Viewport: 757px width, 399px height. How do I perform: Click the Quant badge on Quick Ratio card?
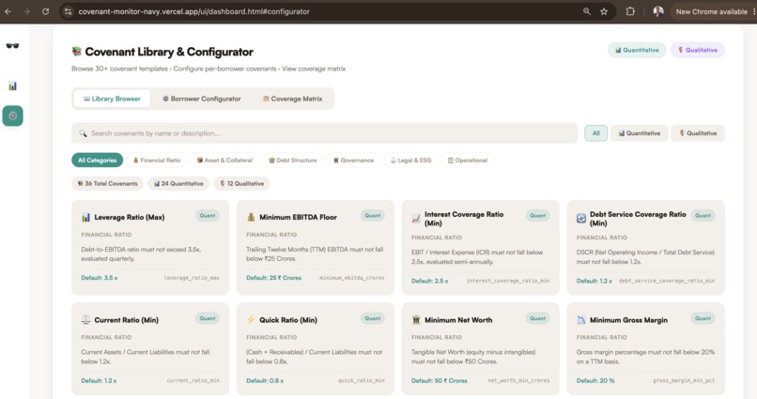pyautogui.click(x=373, y=318)
